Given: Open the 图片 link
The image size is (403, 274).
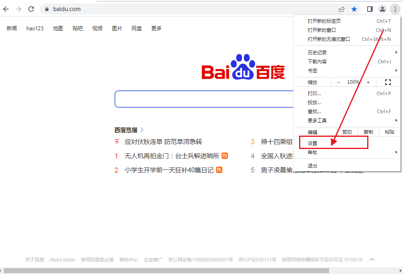Looking at the screenshot, I should (x=117, y=28).
